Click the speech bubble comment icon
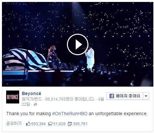154x133 pixels. (50, 124)
